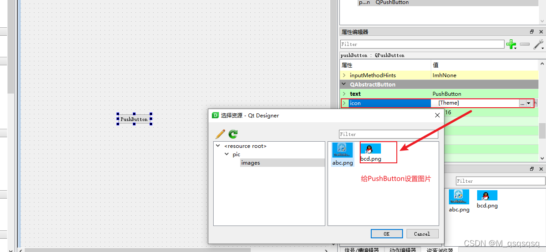Click the PushButton text property value
The image size is (546, 252).
(x=447, y=94)
